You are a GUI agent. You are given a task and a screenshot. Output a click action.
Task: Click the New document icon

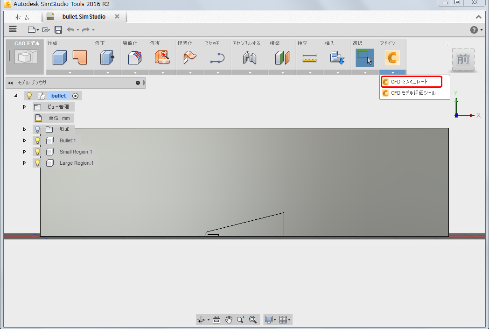(x=32, y=29)
